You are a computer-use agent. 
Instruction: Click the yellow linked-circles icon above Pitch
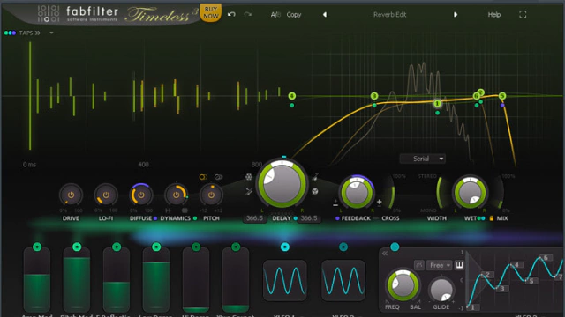(203, 177)
